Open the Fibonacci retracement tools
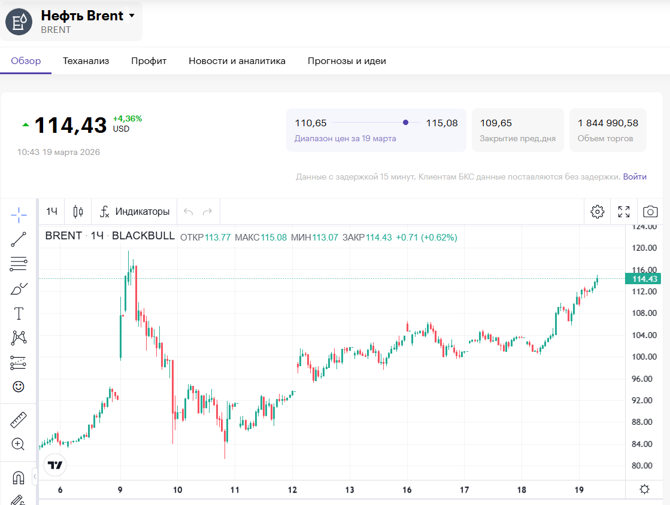Viewport: 670px width, 505px height. pyautogui.click(x=19, y=264)
